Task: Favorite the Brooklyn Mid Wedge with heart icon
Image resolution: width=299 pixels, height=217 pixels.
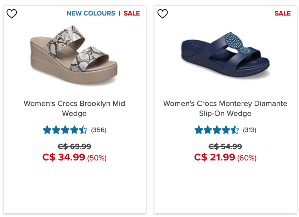Action: [12, 14]
